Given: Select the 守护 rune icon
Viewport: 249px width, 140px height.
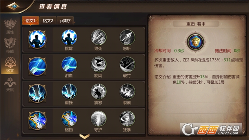Looking at the screenshot, I should click(x=99, y=119).
